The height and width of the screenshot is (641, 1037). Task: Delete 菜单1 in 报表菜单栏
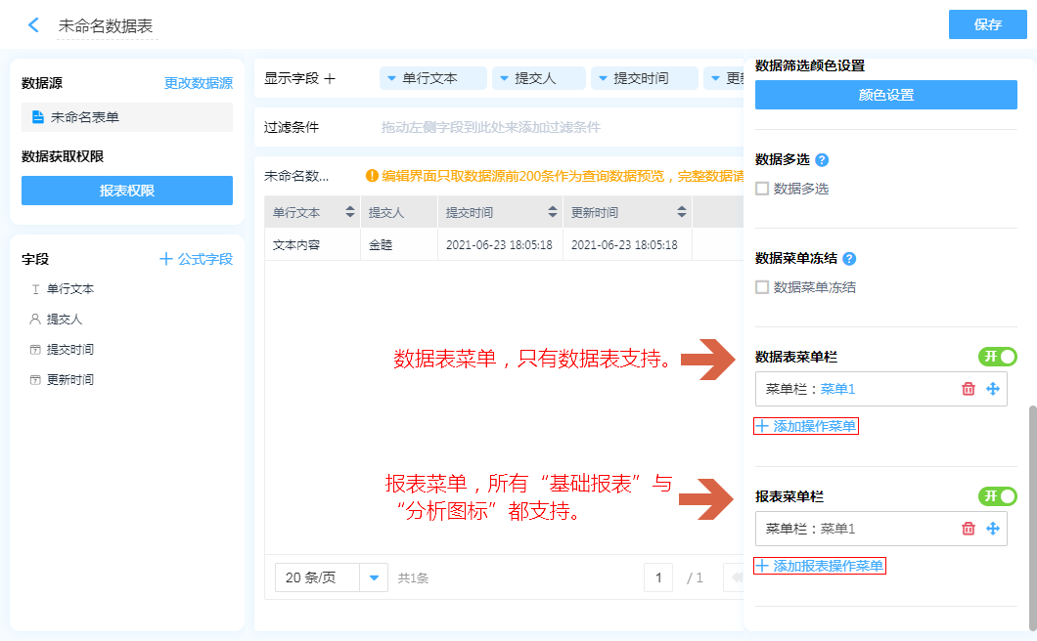coord(969,529)
